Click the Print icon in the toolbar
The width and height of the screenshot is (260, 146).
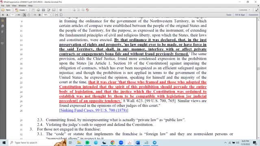pyautogui.click(x=43, y=10)
